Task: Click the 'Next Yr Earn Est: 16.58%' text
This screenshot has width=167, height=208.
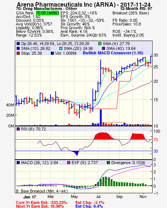Action: tap(40, 206)
